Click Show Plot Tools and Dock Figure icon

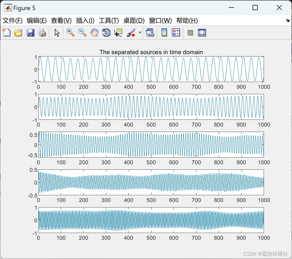click(202, 33)
